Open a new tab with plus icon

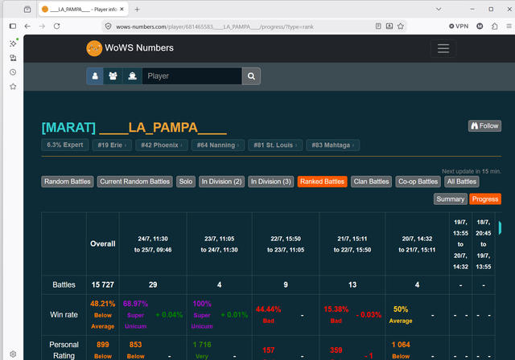137,9
